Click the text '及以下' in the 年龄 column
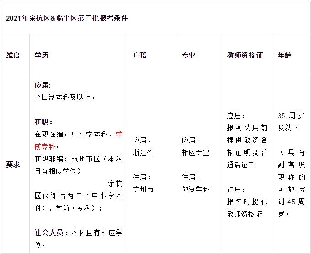Viewport: 311px width, 254px height. click(x=288, y=128)
